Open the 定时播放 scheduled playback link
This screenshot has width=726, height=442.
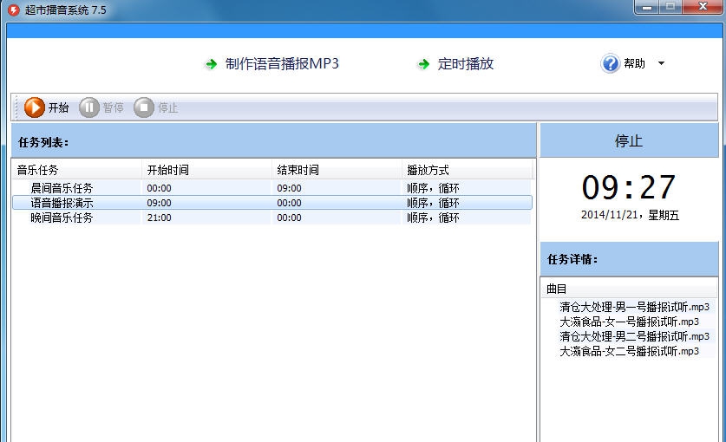pyautogui.click(x=466, y=64)
